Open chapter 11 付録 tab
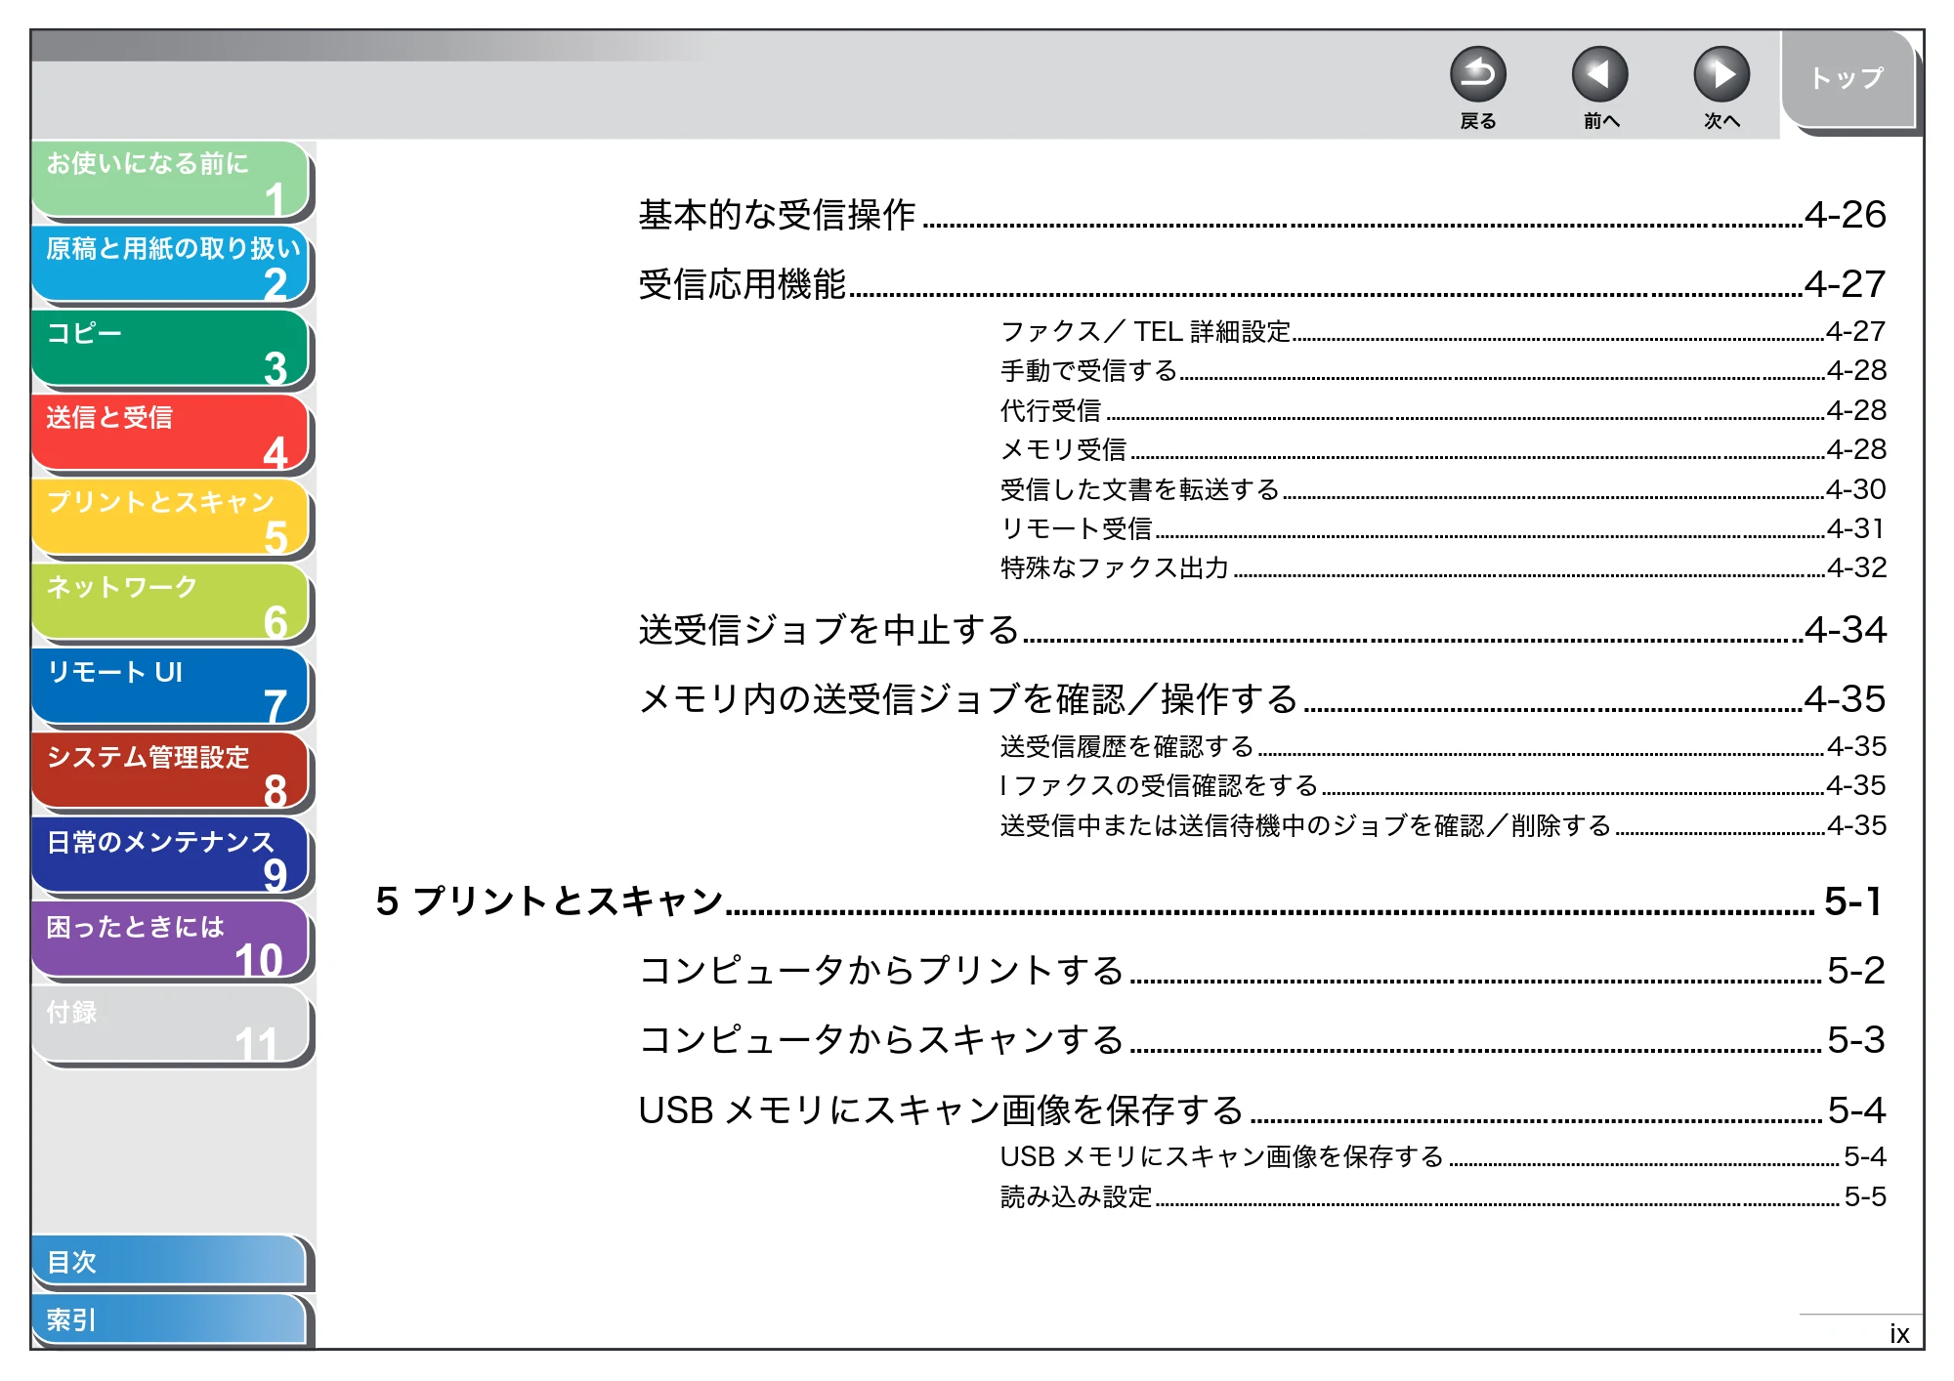This screenshot has height=1381, width=1954. [171, 1025]
